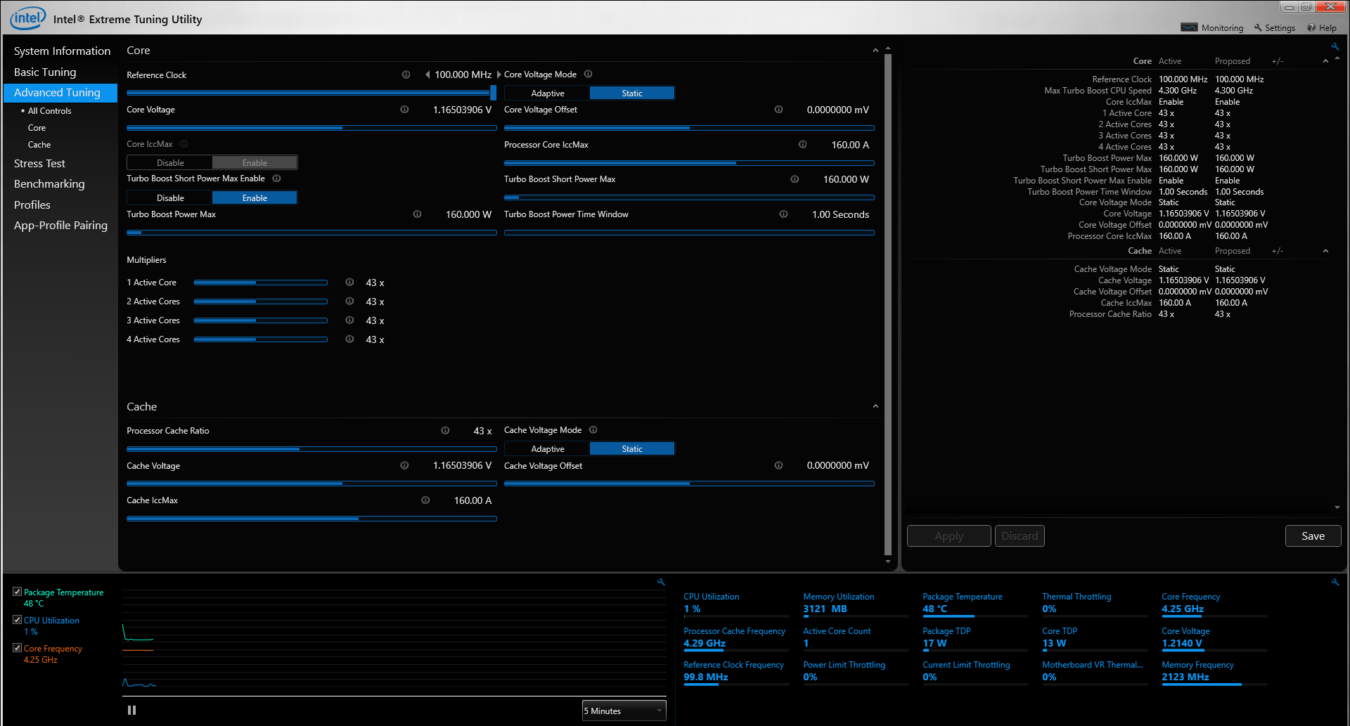Click info icon for Turbo Boost Power Max
1350x726 pixels.
tap(417, 214)
